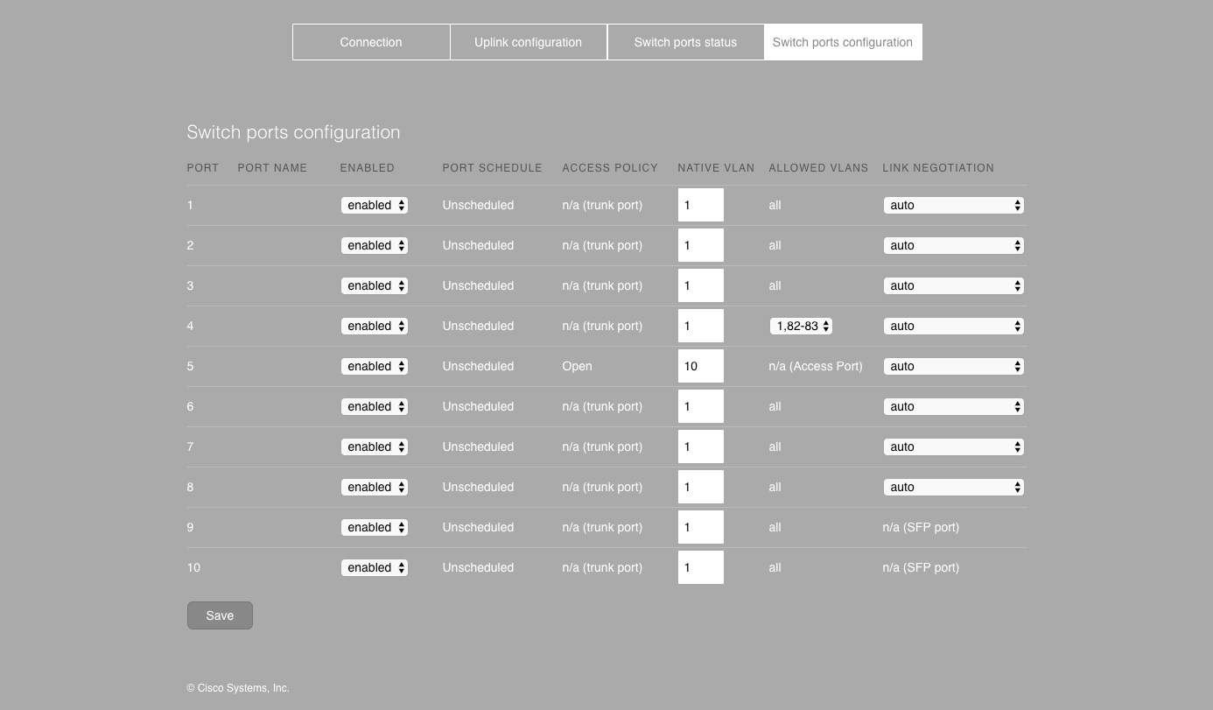The image size is (1213, 710).
Task: Switch to Uplink configuration tab
Action: 528,42
